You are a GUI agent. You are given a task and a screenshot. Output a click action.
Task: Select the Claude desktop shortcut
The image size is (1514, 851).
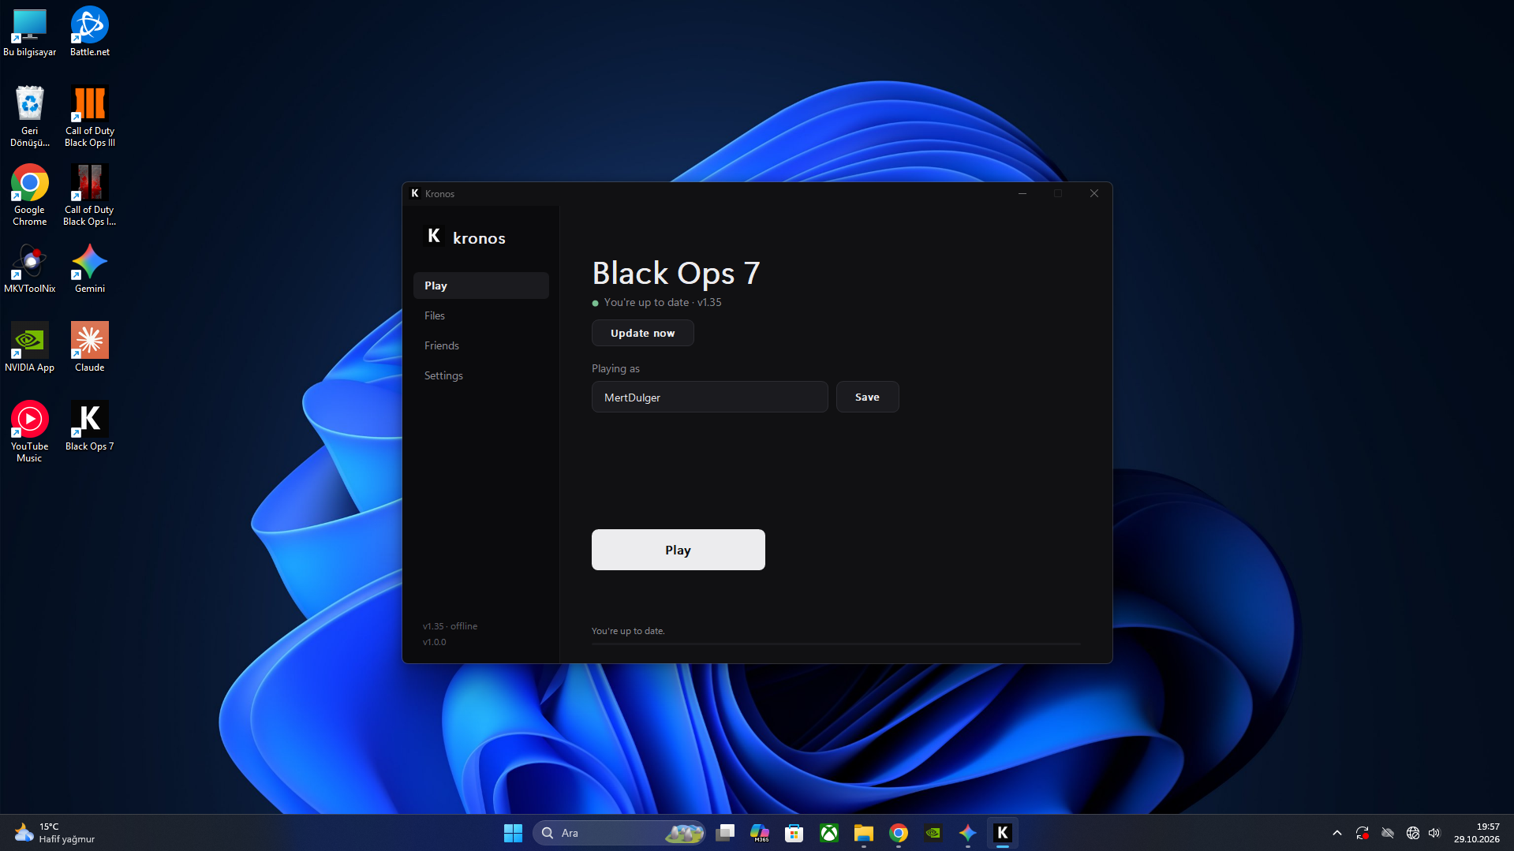click(90, 348)
